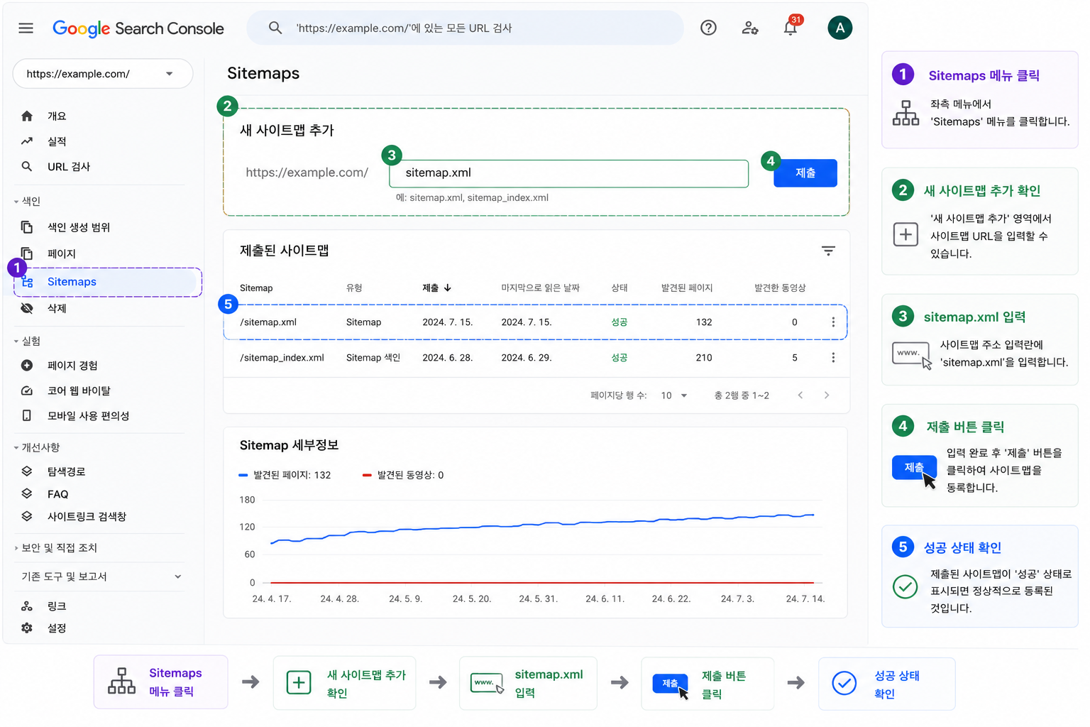Click the 상태 column header
The height and width of the screenshot is (727, 1090).
tap(620, 288)
